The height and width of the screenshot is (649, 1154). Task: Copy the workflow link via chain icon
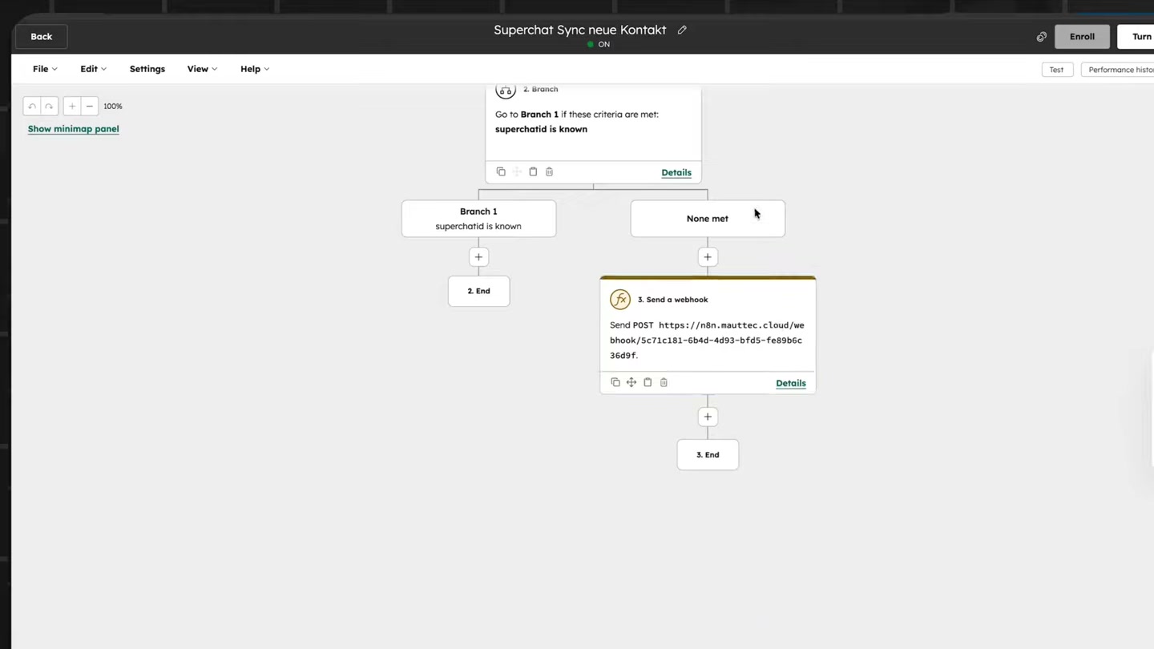(1041, 36)
